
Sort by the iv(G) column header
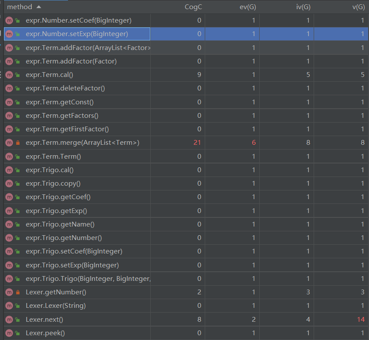[303, 7]
